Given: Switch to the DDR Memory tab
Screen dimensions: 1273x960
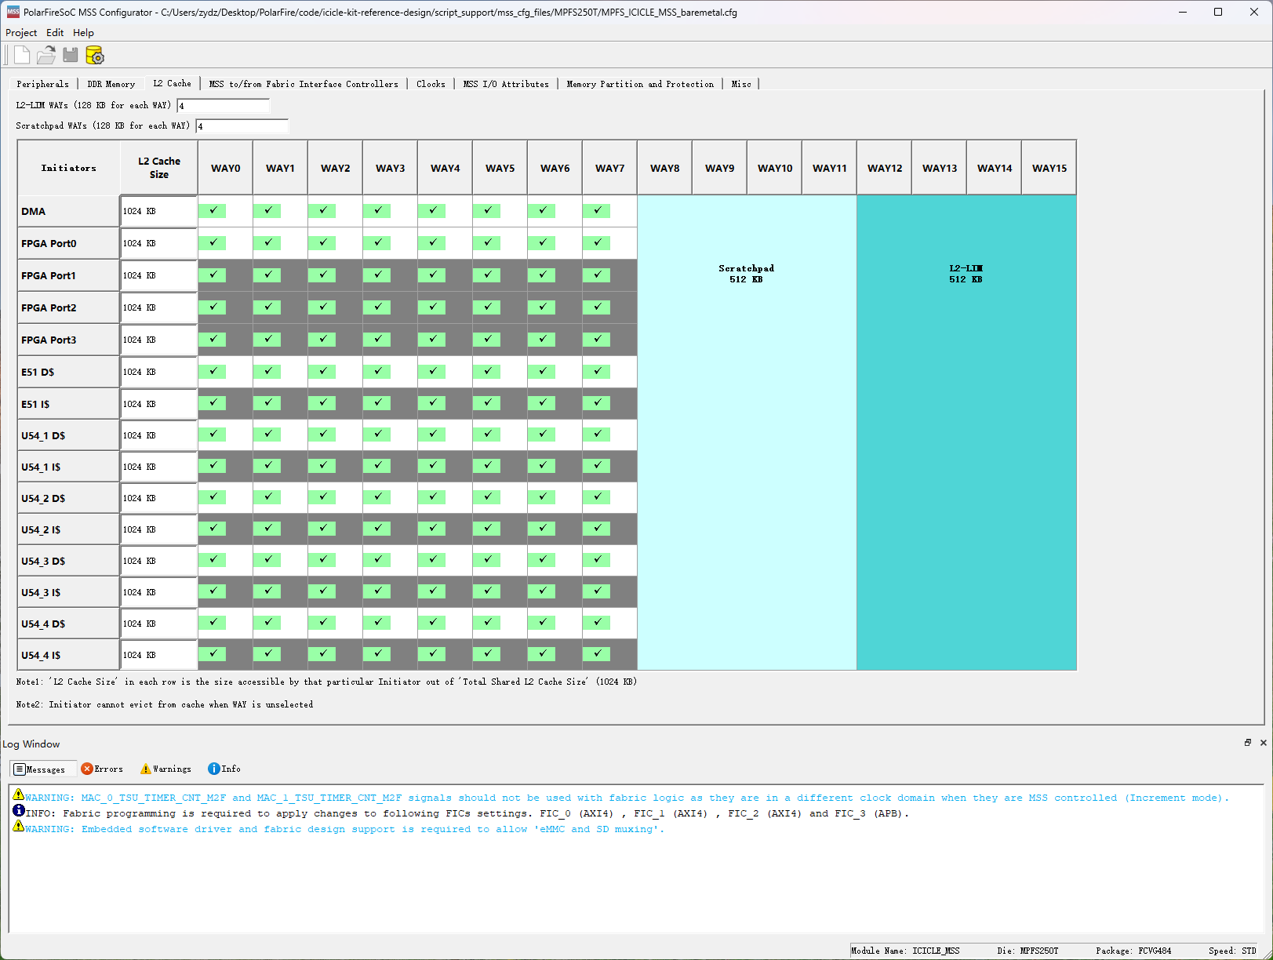Looking at the screenshot, I should tap(111, 84).
